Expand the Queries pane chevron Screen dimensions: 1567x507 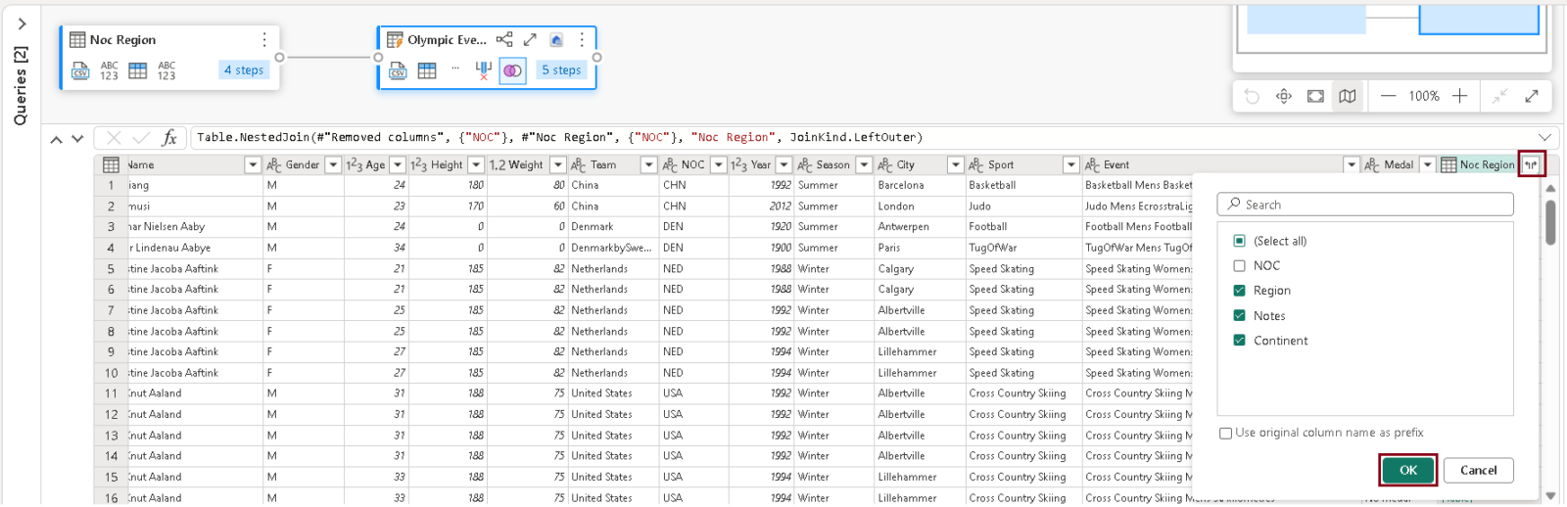click(22, 23)
